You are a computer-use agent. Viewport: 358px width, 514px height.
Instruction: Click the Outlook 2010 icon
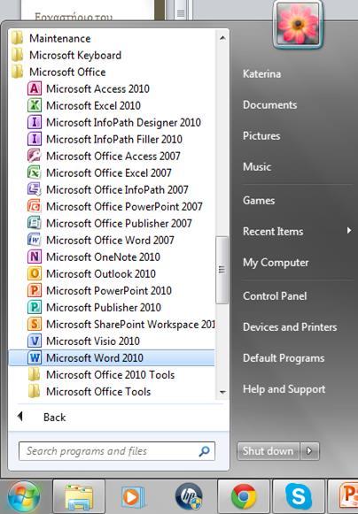pyautogui.click(x=35, y=273)
